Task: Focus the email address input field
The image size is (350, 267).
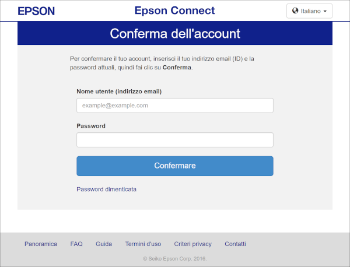Action: [x=174, y=106]
